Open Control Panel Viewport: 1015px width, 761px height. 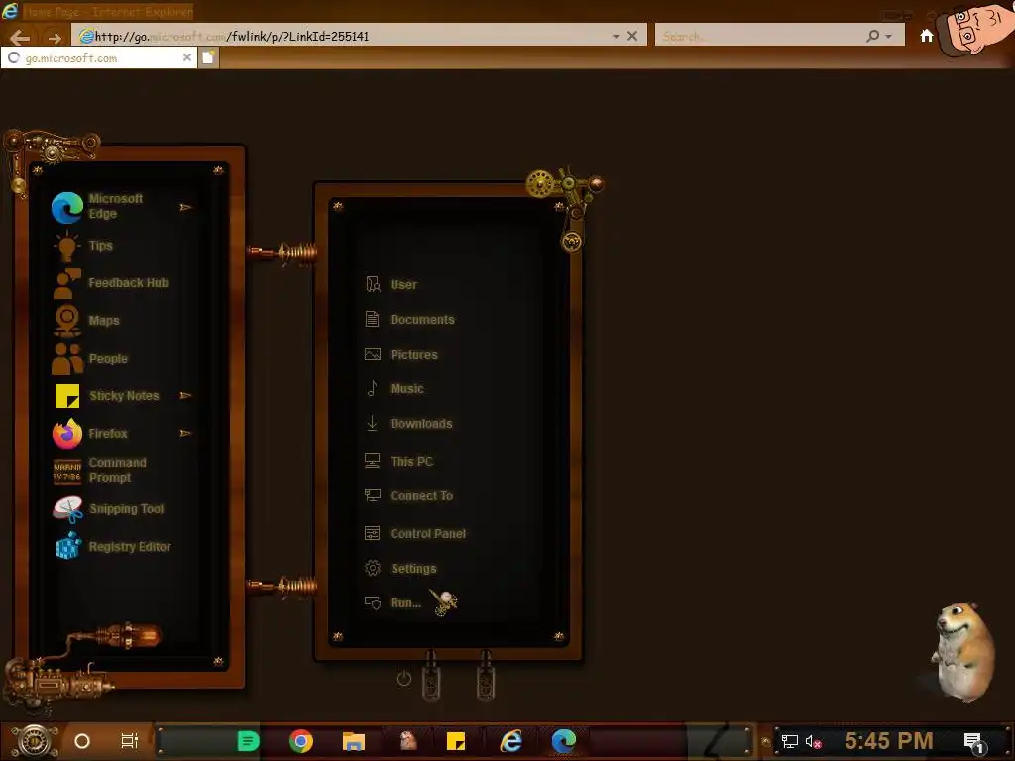(415, 534)
